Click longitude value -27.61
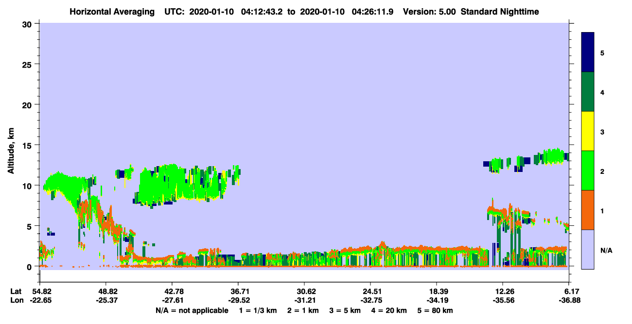The height and width of the screenshot is (324, 632). click(172, 301)
